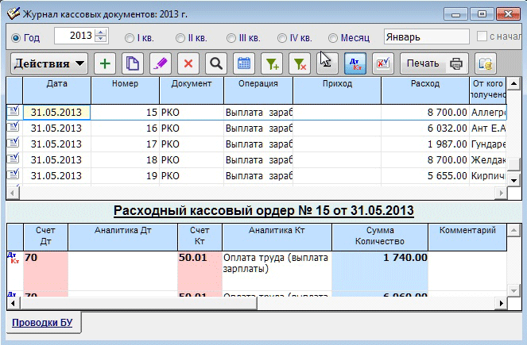
Task: Click the Дт Кт icon of the first posting
Action: click(14, 259)
